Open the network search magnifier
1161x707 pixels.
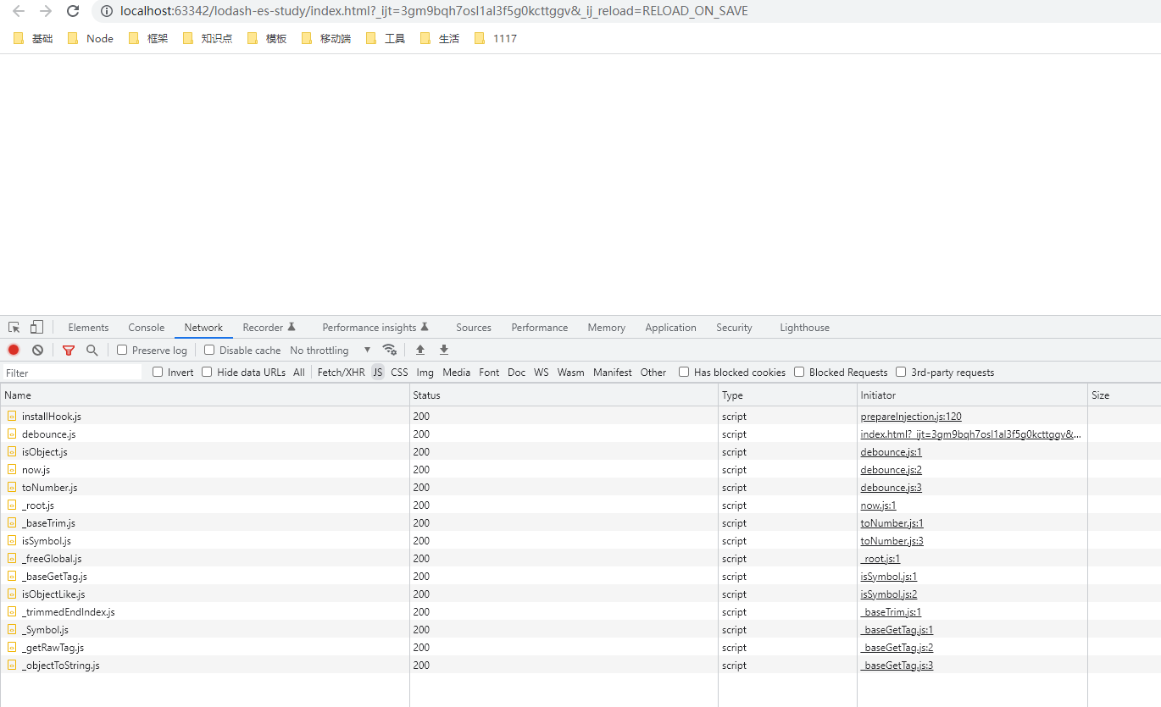tap(92, 350)
